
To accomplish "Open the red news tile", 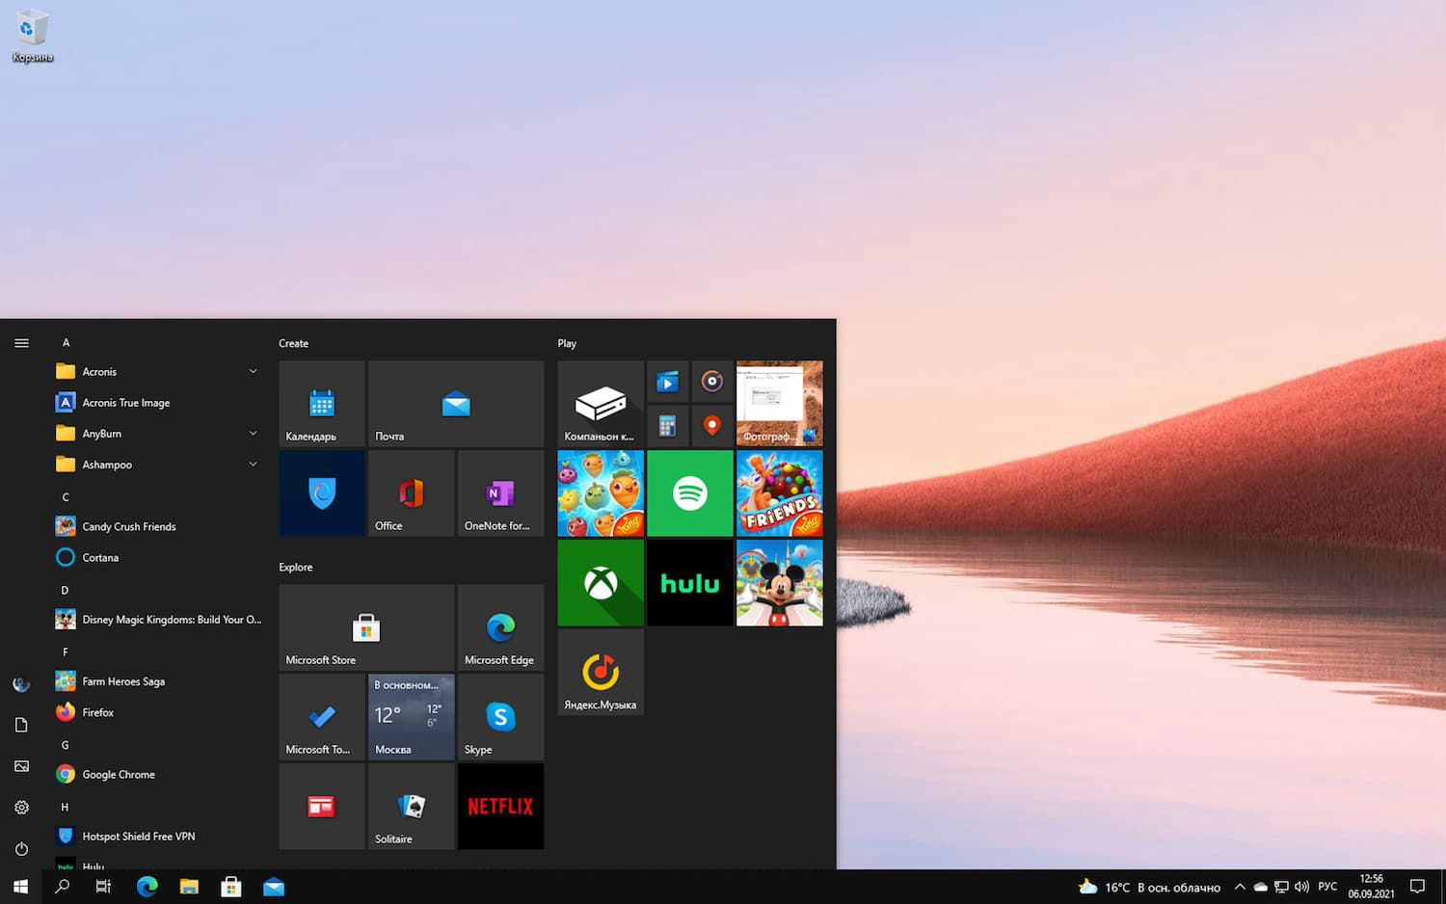I will tap(322, 807).
